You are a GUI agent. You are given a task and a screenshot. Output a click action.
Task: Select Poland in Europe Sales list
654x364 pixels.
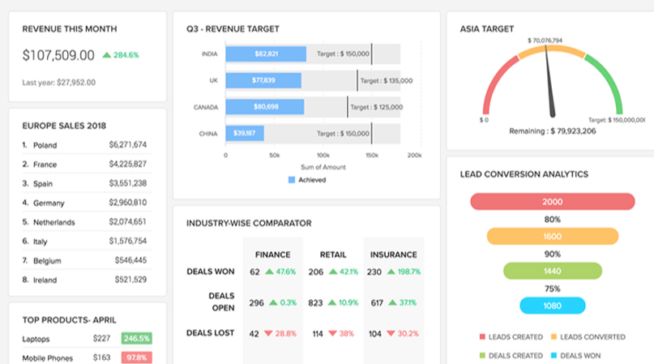tap(45, 145)
